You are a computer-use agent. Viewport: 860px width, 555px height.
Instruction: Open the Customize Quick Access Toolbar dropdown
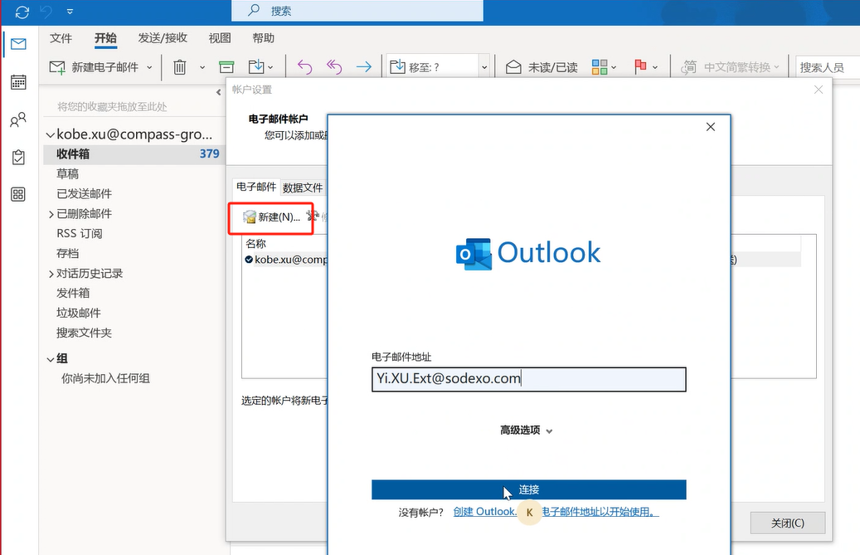pyautogui.click(x=70, y=12)
